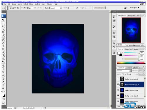Select the Lasso tool
The width and height of the screenshot is (147, 110).
3,26
